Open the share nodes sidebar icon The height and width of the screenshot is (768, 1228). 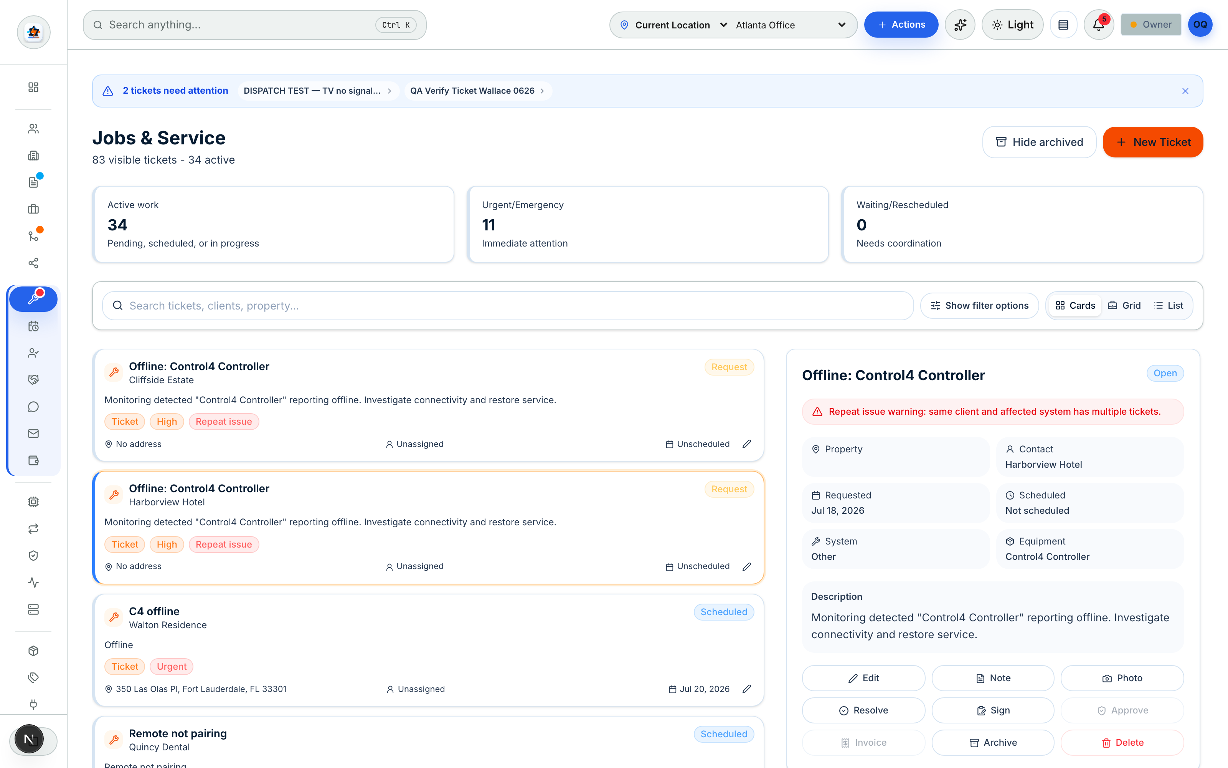(x=33, y=263)
